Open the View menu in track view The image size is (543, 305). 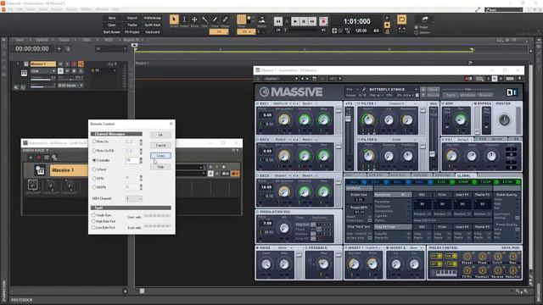20,40
